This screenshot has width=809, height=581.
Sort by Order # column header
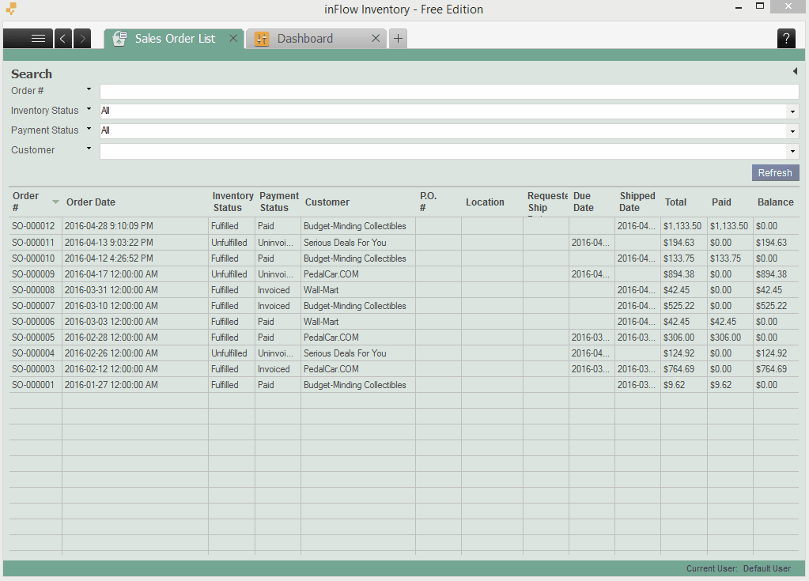[36, 202]
